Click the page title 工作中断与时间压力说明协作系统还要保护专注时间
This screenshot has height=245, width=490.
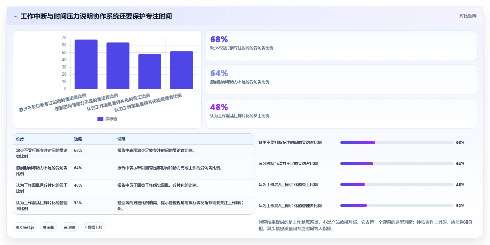coord(96,16)
